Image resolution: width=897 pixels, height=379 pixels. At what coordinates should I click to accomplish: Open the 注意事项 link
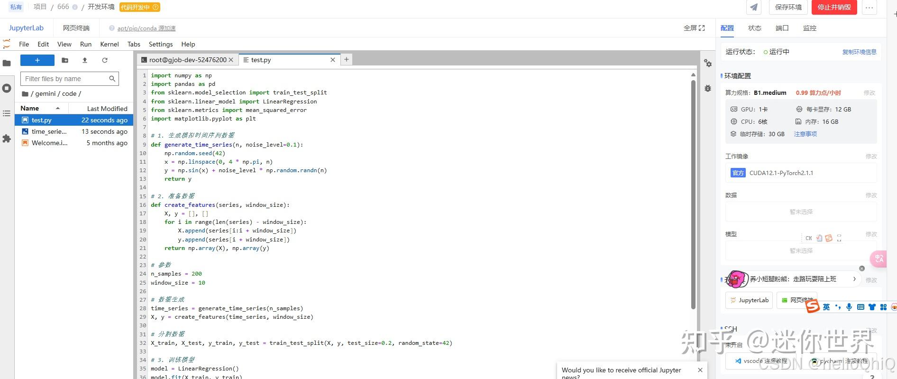point(805,134)
